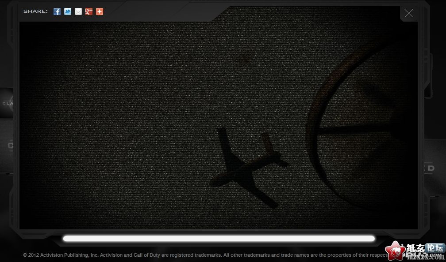446x262 pixels.
Task: Open more sharing options plus icon
Action: (100, 11)
